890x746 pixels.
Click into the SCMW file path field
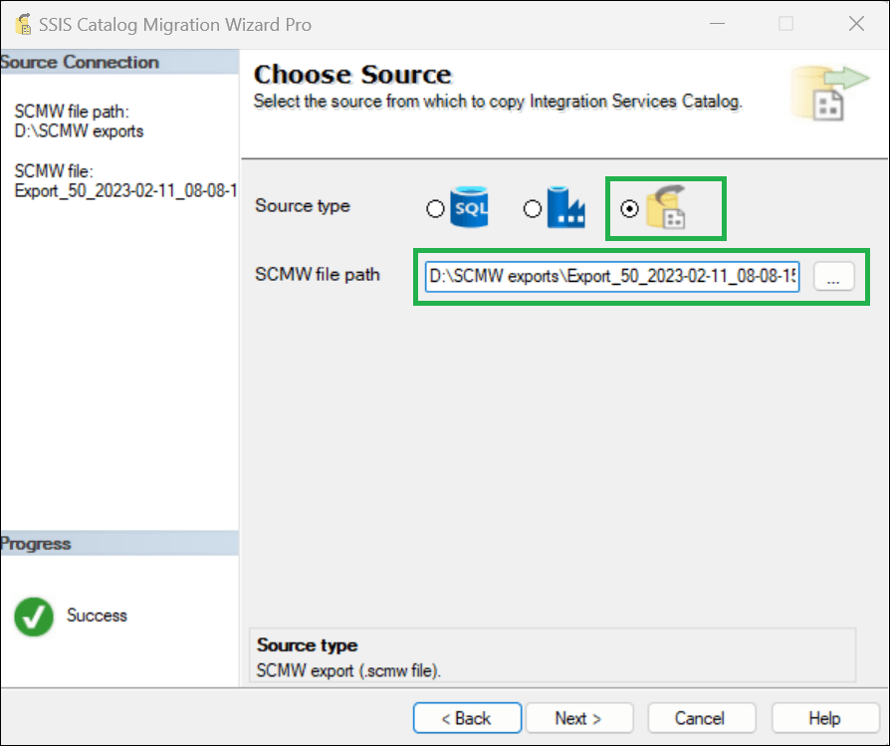(612, 277)
